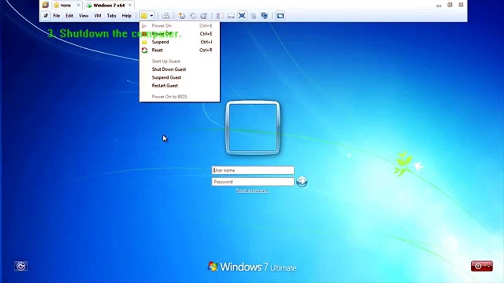504x283 pixels.
Task: Open the View menu
Action: pos(83,16)
